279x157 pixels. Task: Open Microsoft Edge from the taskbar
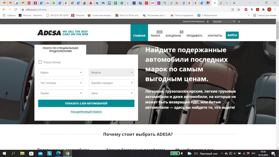tap(58, 153)
